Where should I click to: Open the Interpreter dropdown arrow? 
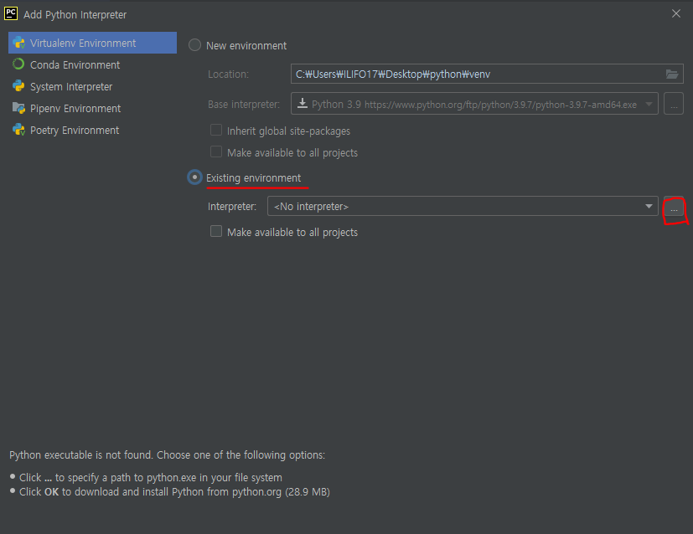coord(649,206)
